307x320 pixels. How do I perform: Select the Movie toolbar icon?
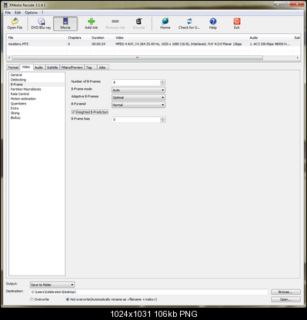pyautogui.click(x=65, y=24)
